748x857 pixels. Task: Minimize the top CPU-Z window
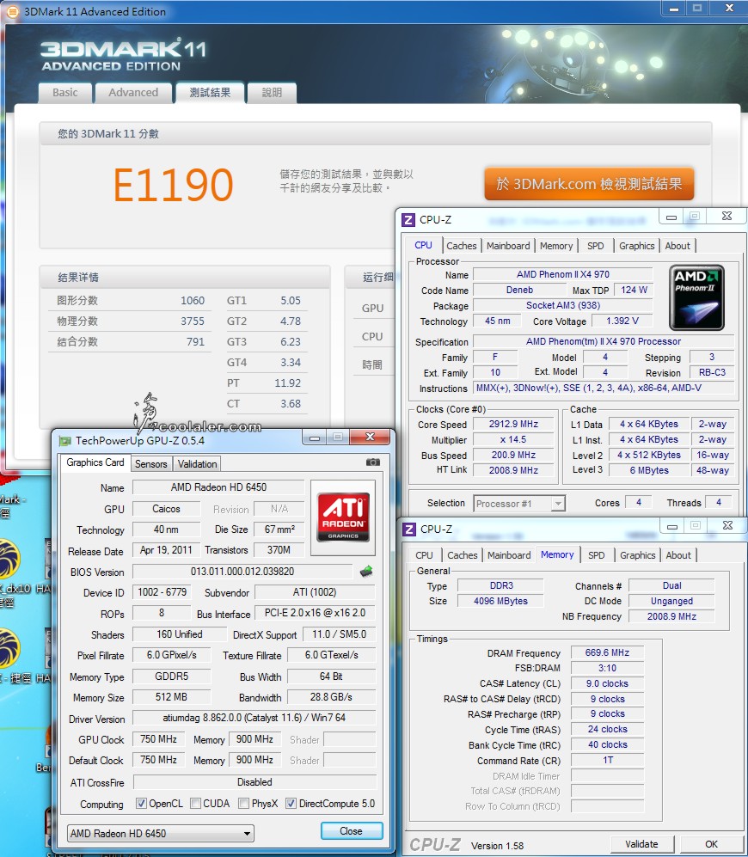(671, 217)
